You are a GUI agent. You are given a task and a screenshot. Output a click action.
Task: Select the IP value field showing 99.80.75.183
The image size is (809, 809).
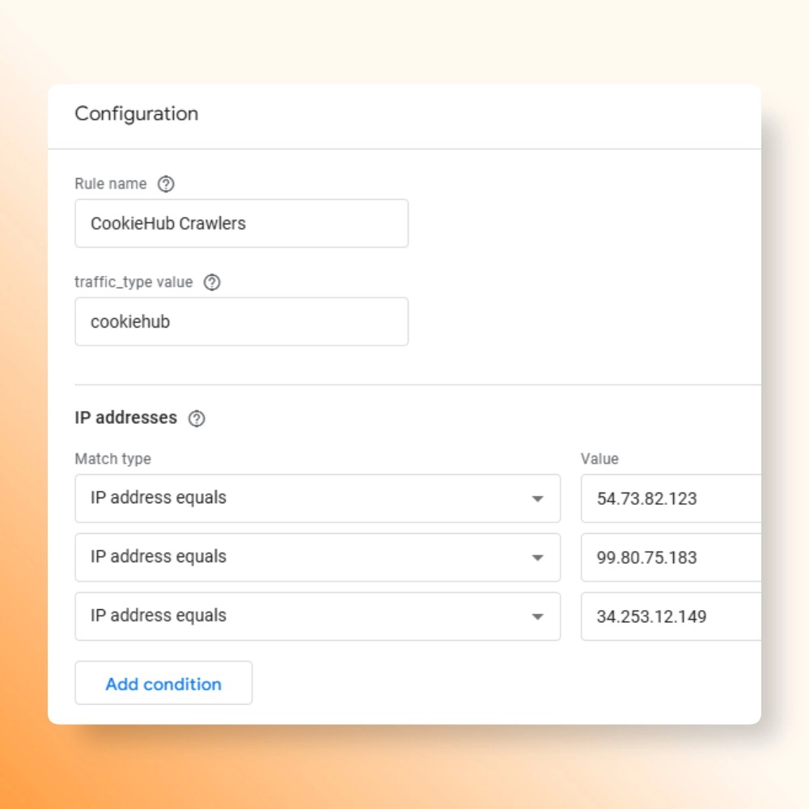click(671, 557)
